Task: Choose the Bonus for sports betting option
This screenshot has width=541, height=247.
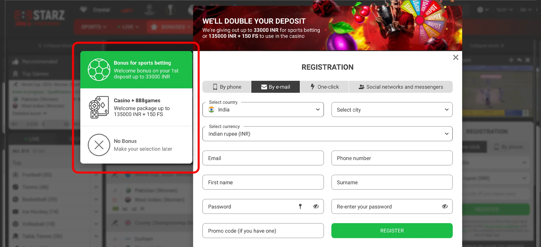Action: pyautogui.click(x=136, y=70)
